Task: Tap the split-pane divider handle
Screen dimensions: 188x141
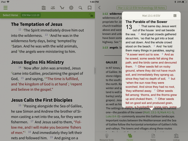Action: (95, 71)
